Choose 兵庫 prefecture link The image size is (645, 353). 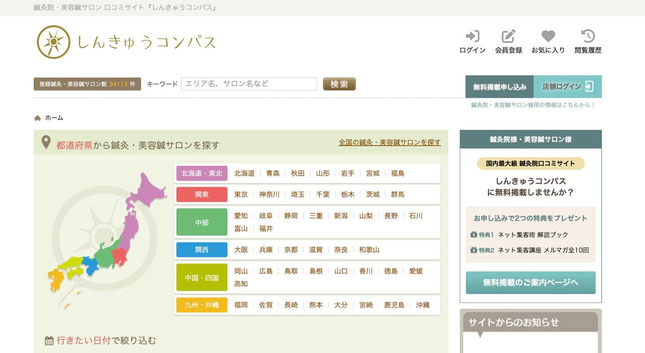tap(266, 250)
